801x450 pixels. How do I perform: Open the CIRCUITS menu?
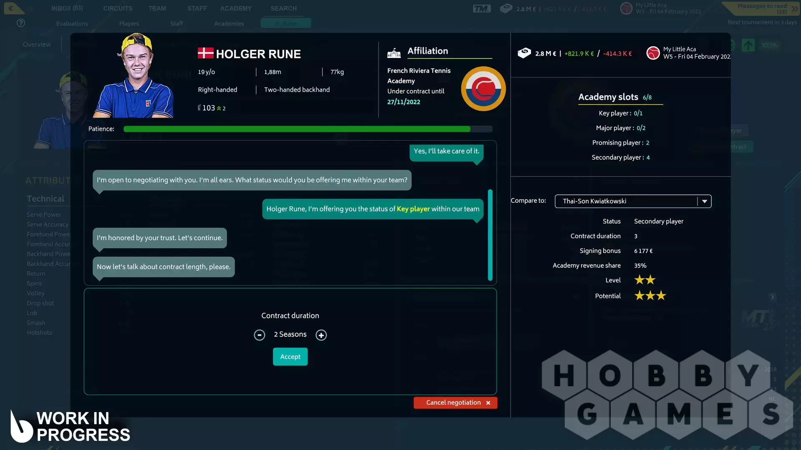click(118, 8)
